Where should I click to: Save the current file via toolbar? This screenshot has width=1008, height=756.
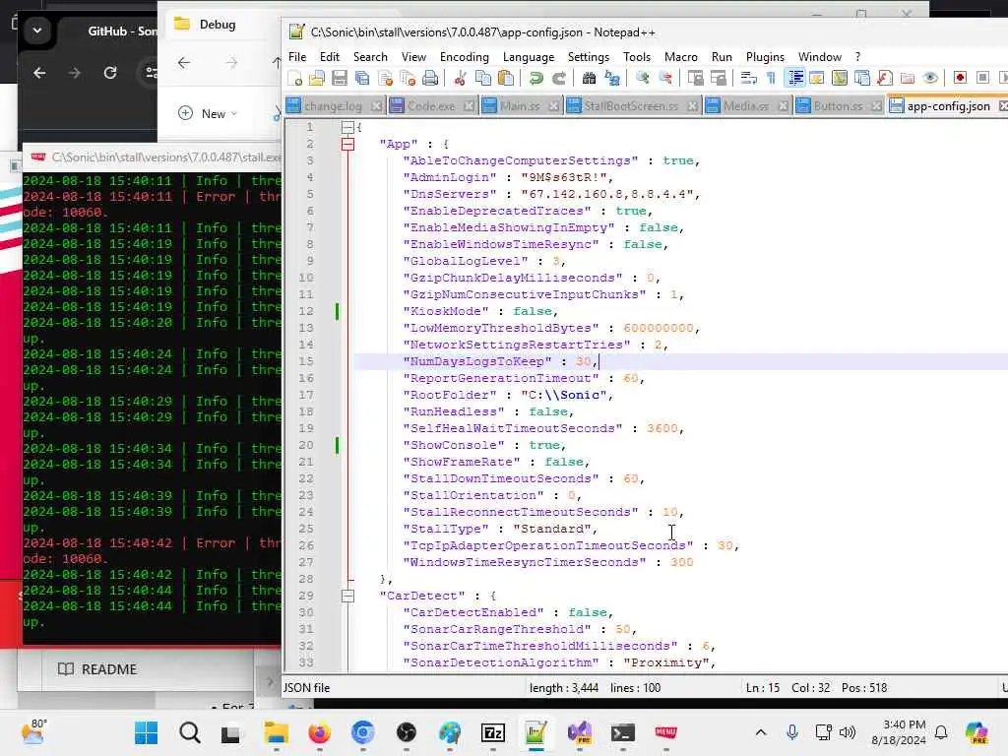click(340, 79)
